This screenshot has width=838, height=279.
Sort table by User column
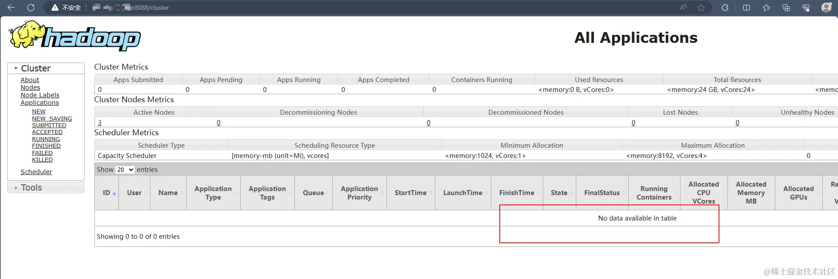pyautogui.click(x=134, y=193)
